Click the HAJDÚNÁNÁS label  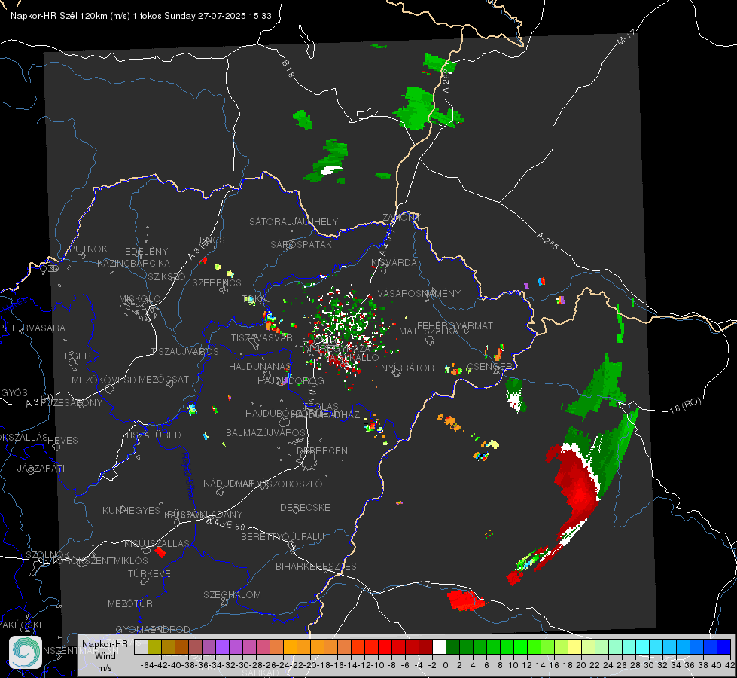click(260, 366)
